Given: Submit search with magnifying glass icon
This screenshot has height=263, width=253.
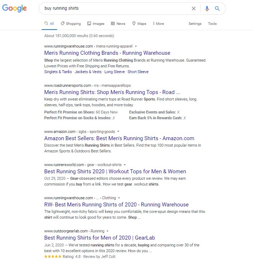Looking at the screenshot, I should [217, 8].
